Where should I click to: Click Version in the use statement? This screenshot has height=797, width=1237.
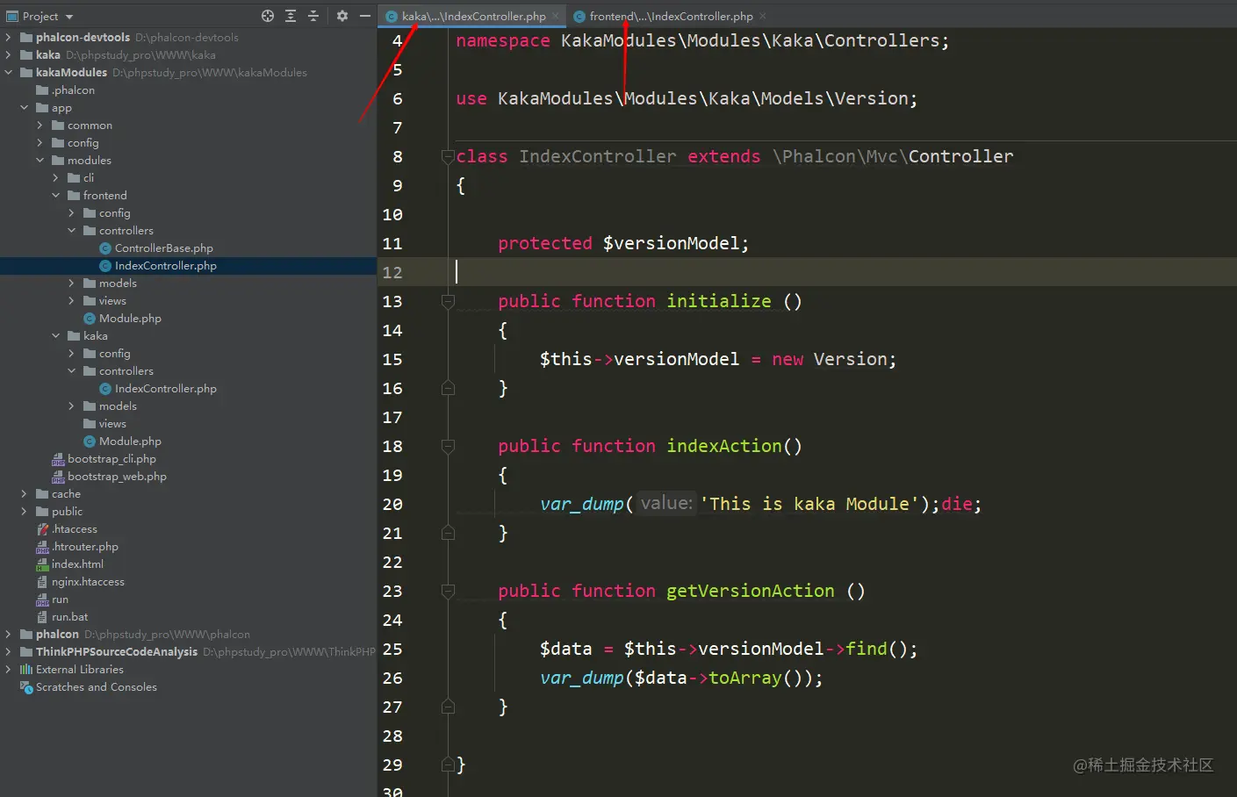click(870, 98)
